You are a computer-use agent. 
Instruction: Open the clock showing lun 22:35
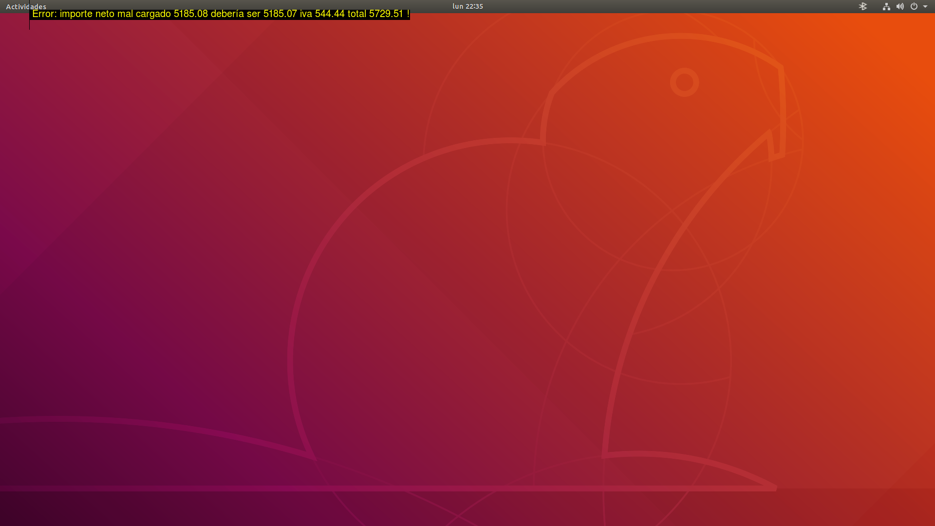[467, 6]
